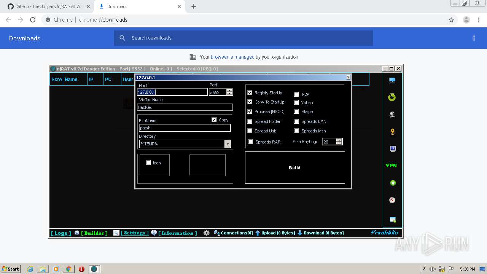Click the compass sidebar icon

pyautogui.click(x=392, y=200)
